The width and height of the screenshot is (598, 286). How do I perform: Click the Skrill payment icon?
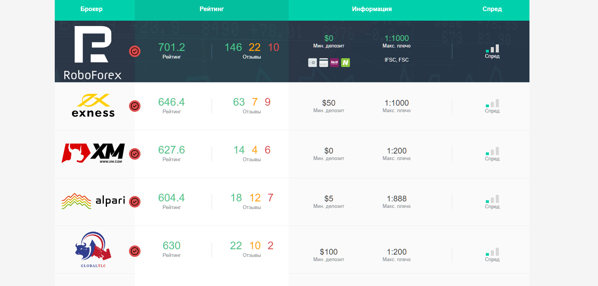tap(335, 62)
